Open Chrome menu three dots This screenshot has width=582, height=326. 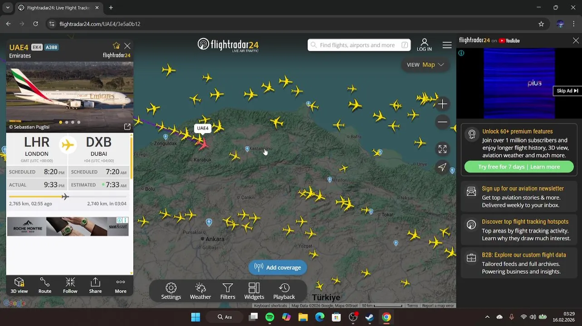pos(574,24)
